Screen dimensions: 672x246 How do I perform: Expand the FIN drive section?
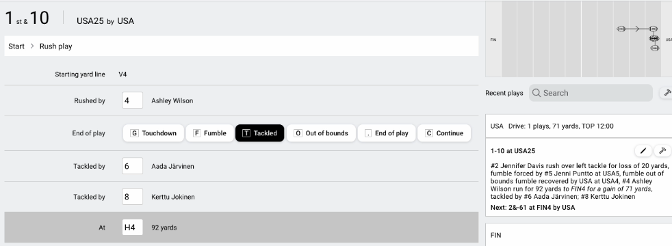tap(578, 235)
